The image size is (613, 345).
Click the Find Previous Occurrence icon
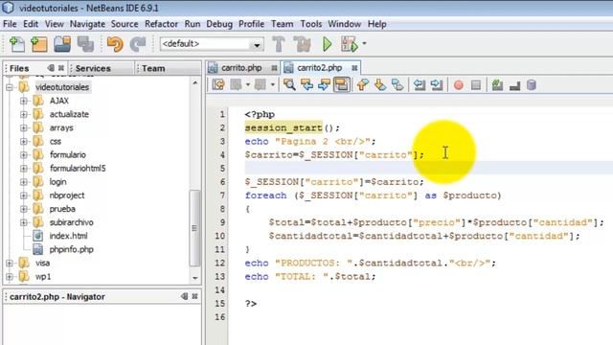306,85
